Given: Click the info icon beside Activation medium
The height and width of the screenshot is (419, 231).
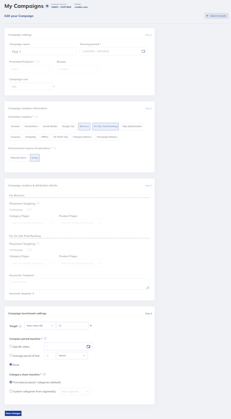Looking at the screenshot, I should 36,117.
